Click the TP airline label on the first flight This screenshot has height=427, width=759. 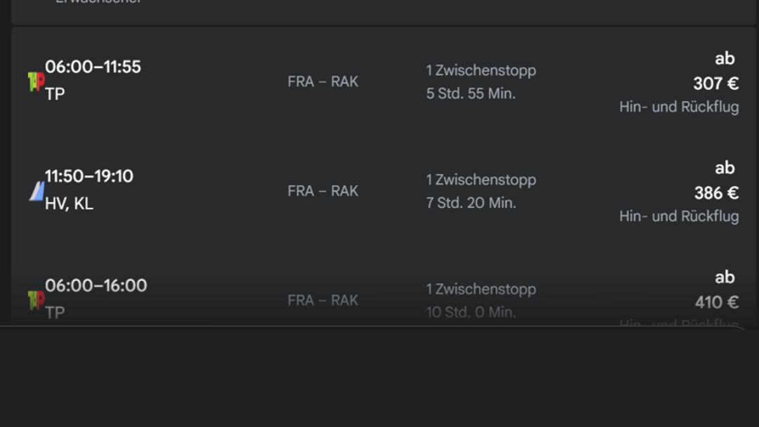[55, 94]
